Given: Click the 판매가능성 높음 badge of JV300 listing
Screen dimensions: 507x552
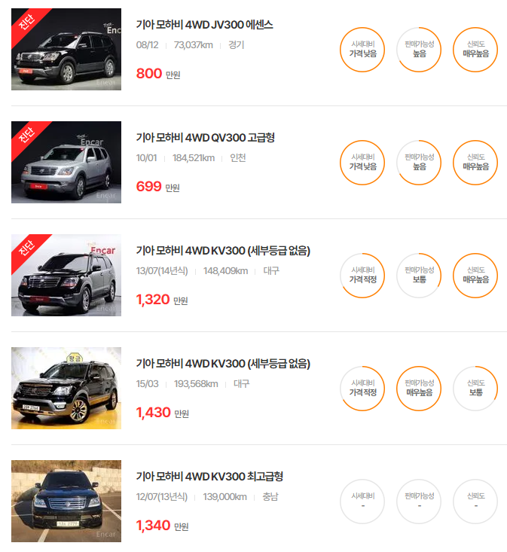Looking at the screenshot, I should point(419,50).
